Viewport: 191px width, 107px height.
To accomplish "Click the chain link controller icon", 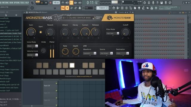I will (x=76, y=8).
